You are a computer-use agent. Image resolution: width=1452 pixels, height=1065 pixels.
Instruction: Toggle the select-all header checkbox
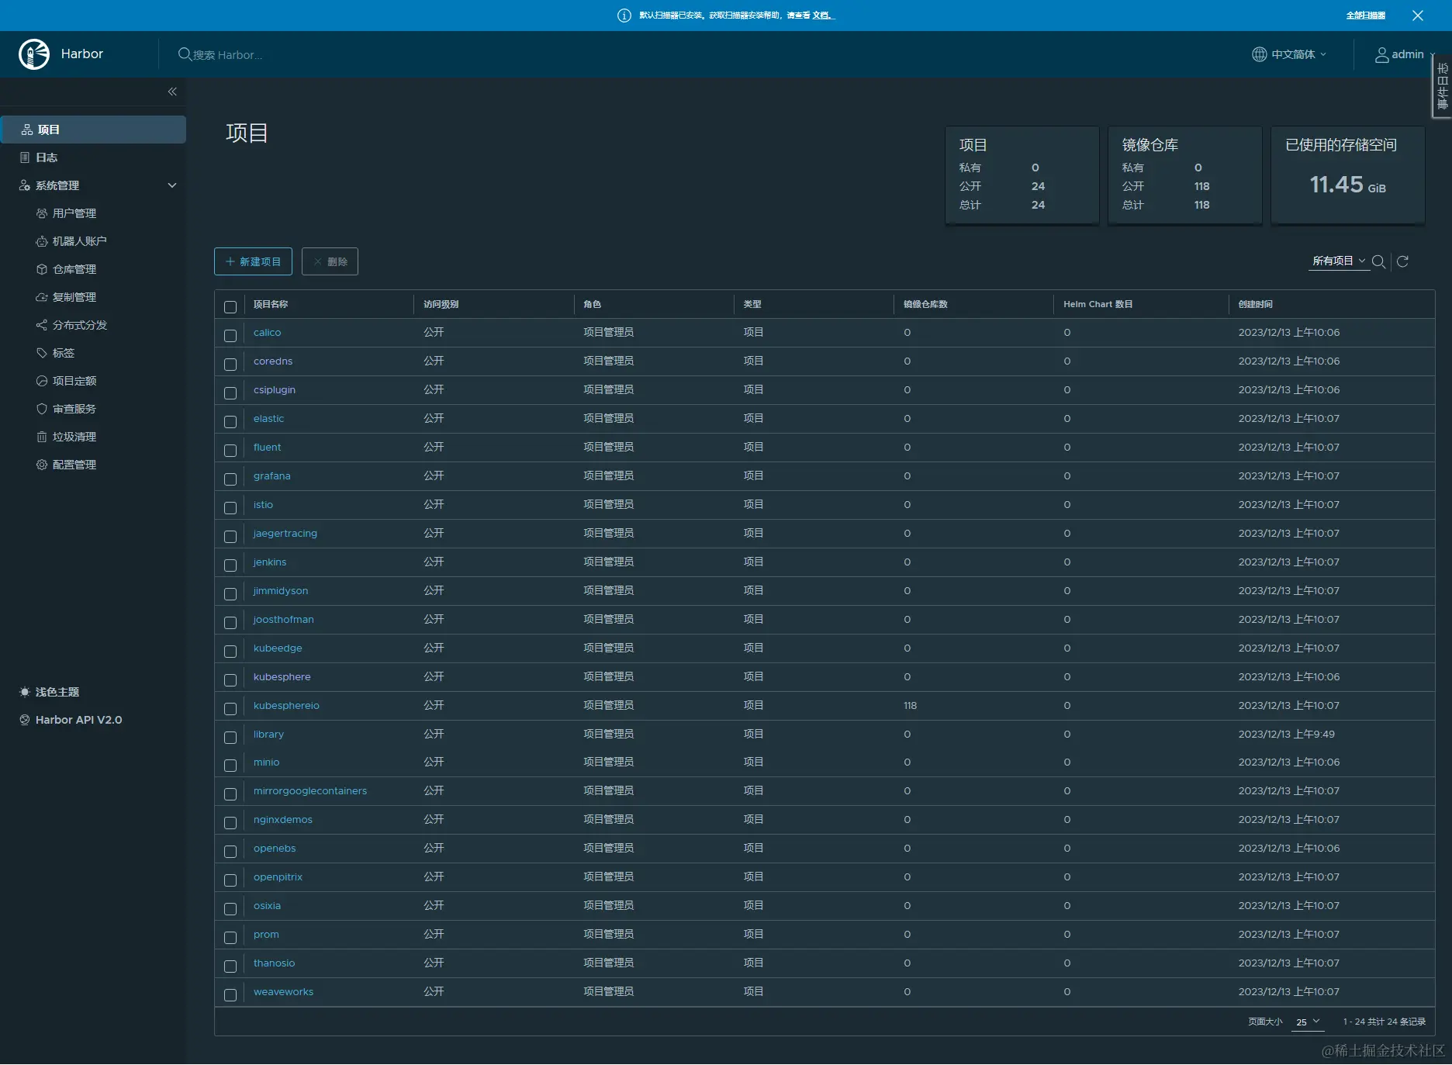click(230, 306)
